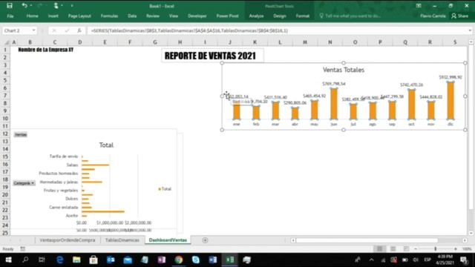Expand the Name Box dropdown arrow
This screenshot has height=267, width=475.
click(x=33, y=30)
